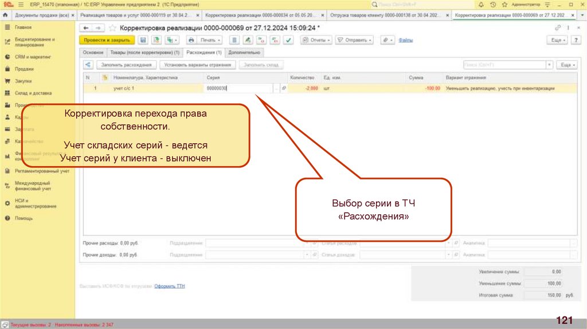The width and height of the screenshot is (587, 329).
Task: Open the Оформить ТТН link
Action: (x=170, y=285)
